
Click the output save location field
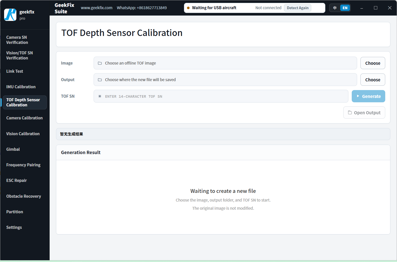pyautogui.click(x=225, y=80)
